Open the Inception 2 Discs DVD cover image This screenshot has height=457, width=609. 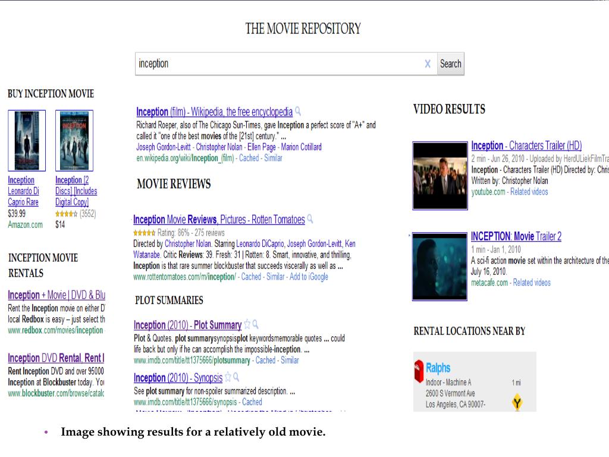(74, 140)
